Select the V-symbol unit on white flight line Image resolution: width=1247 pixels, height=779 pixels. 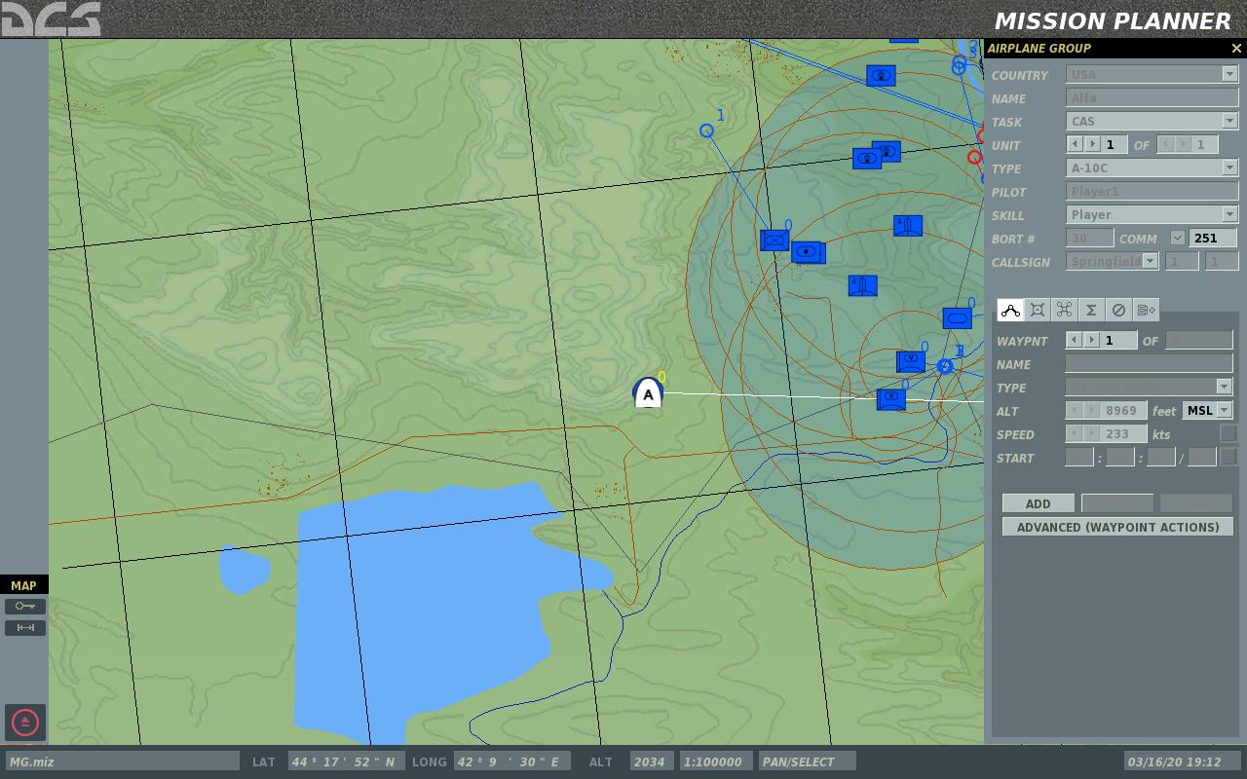pyautogui.click(x=890, y=398)
